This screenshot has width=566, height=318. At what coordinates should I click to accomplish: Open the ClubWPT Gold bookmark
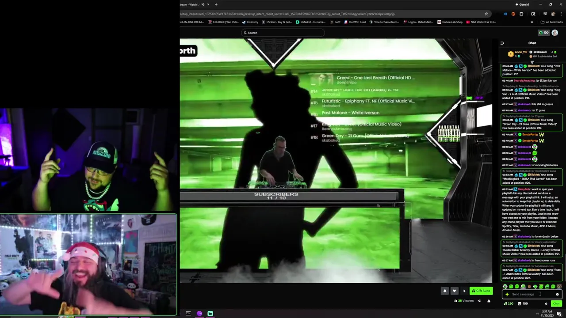[355, 22]
